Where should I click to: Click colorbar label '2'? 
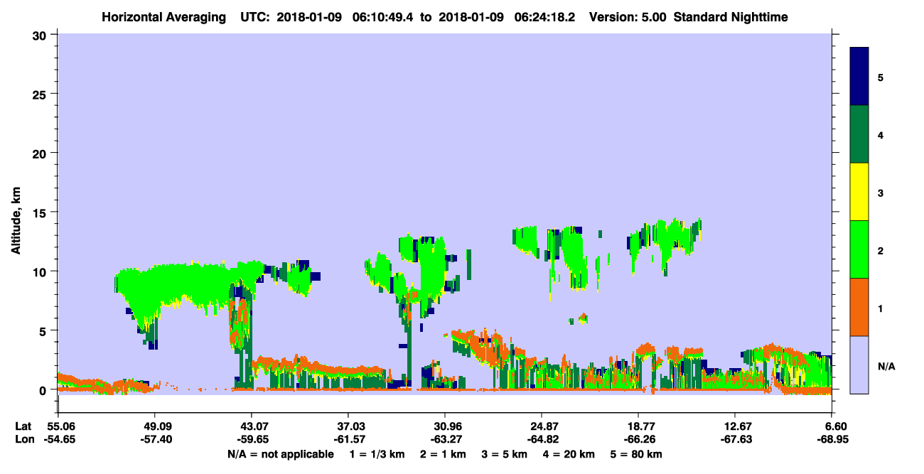[881, 251]
